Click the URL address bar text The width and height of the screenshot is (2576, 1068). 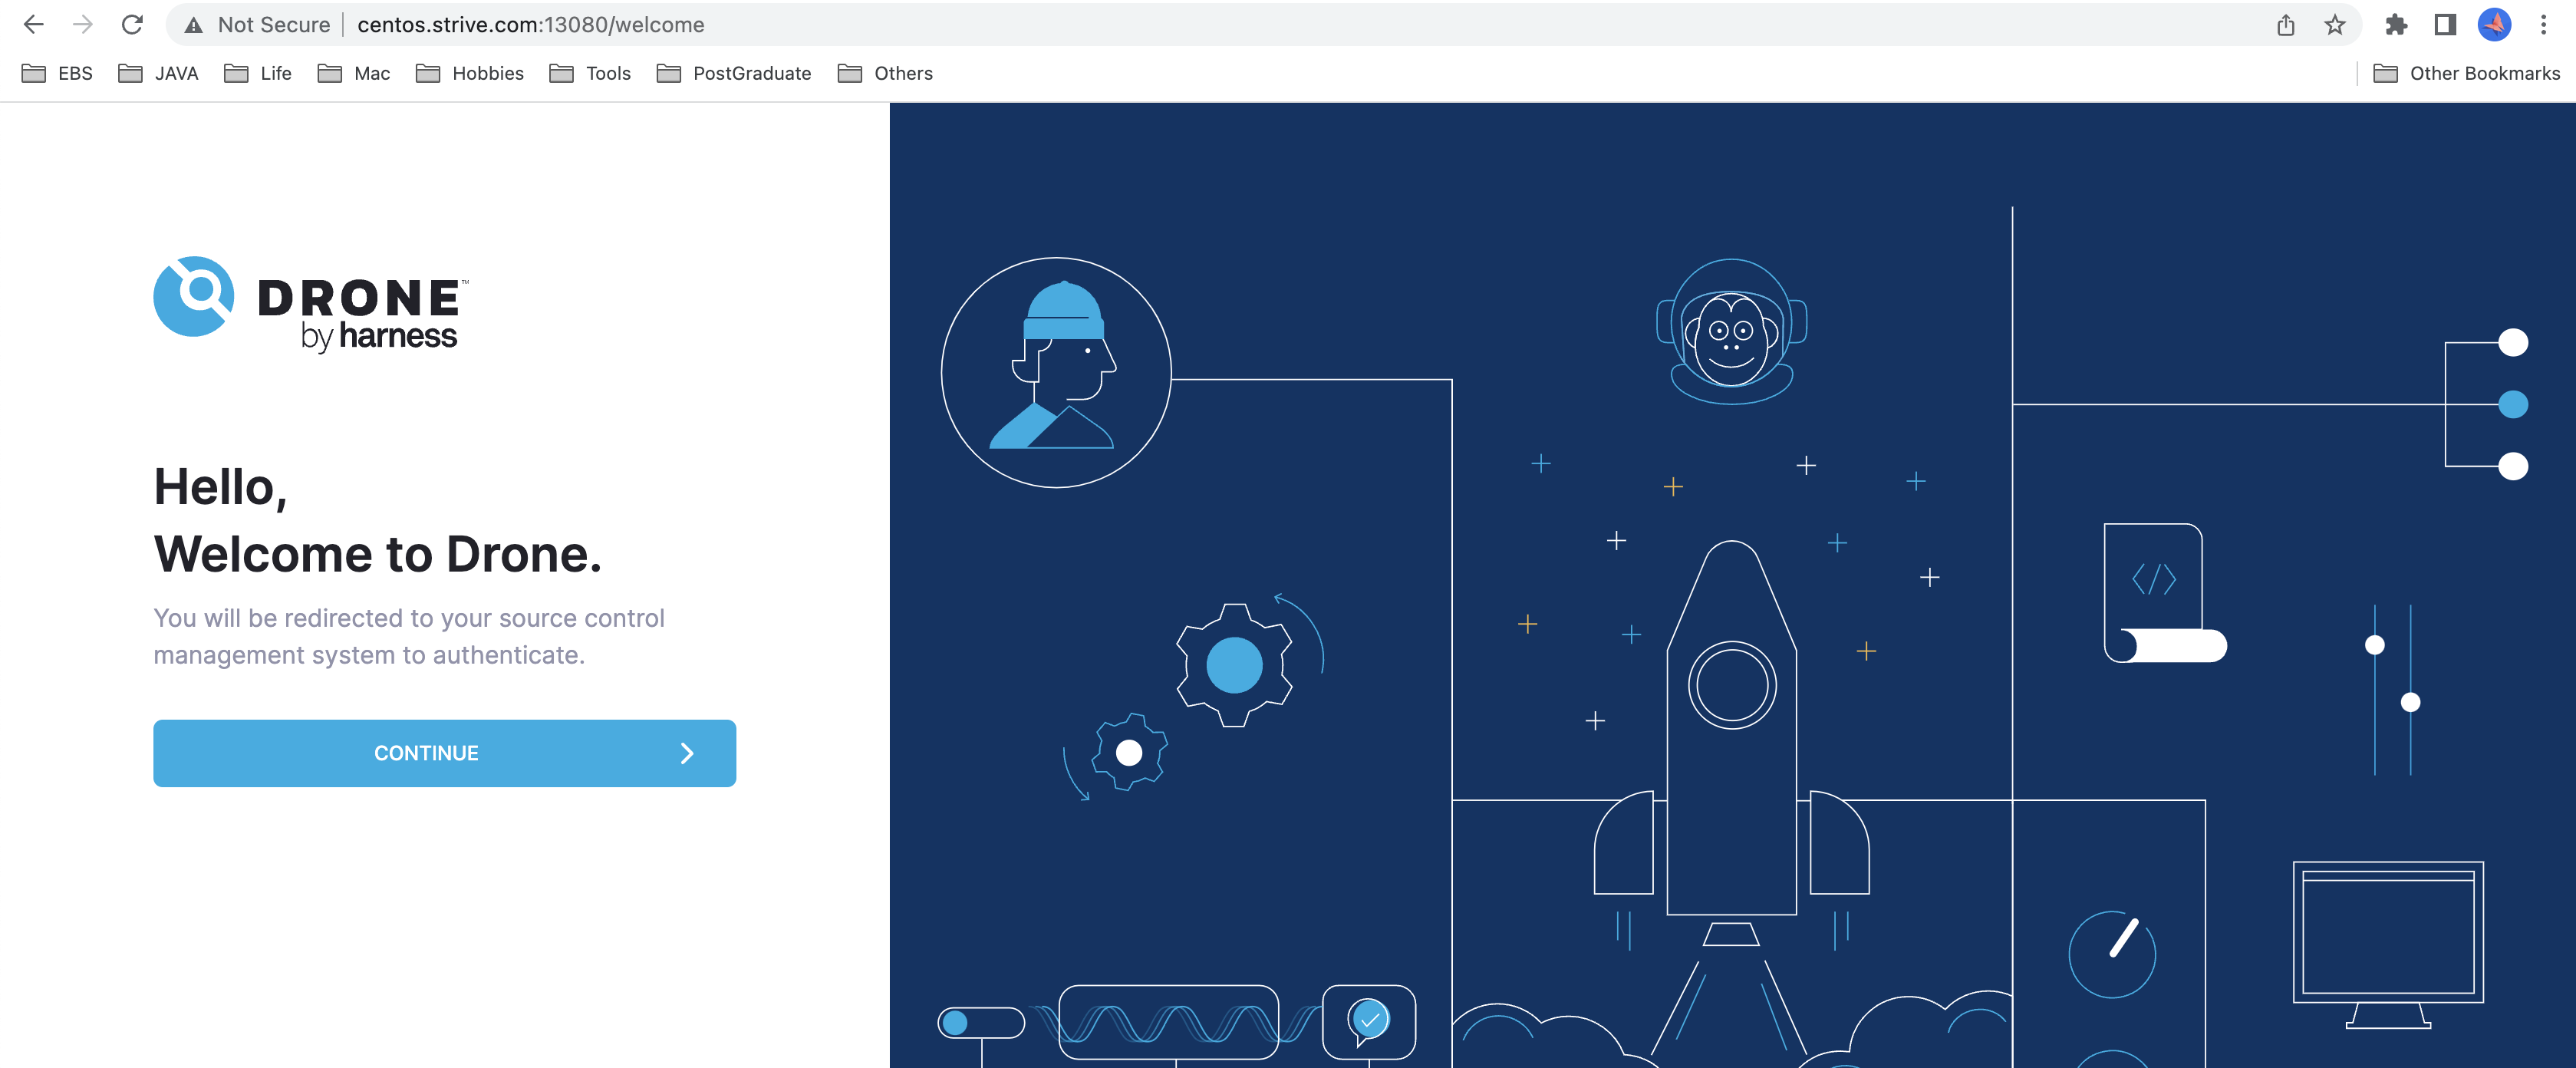click(530, 25)
